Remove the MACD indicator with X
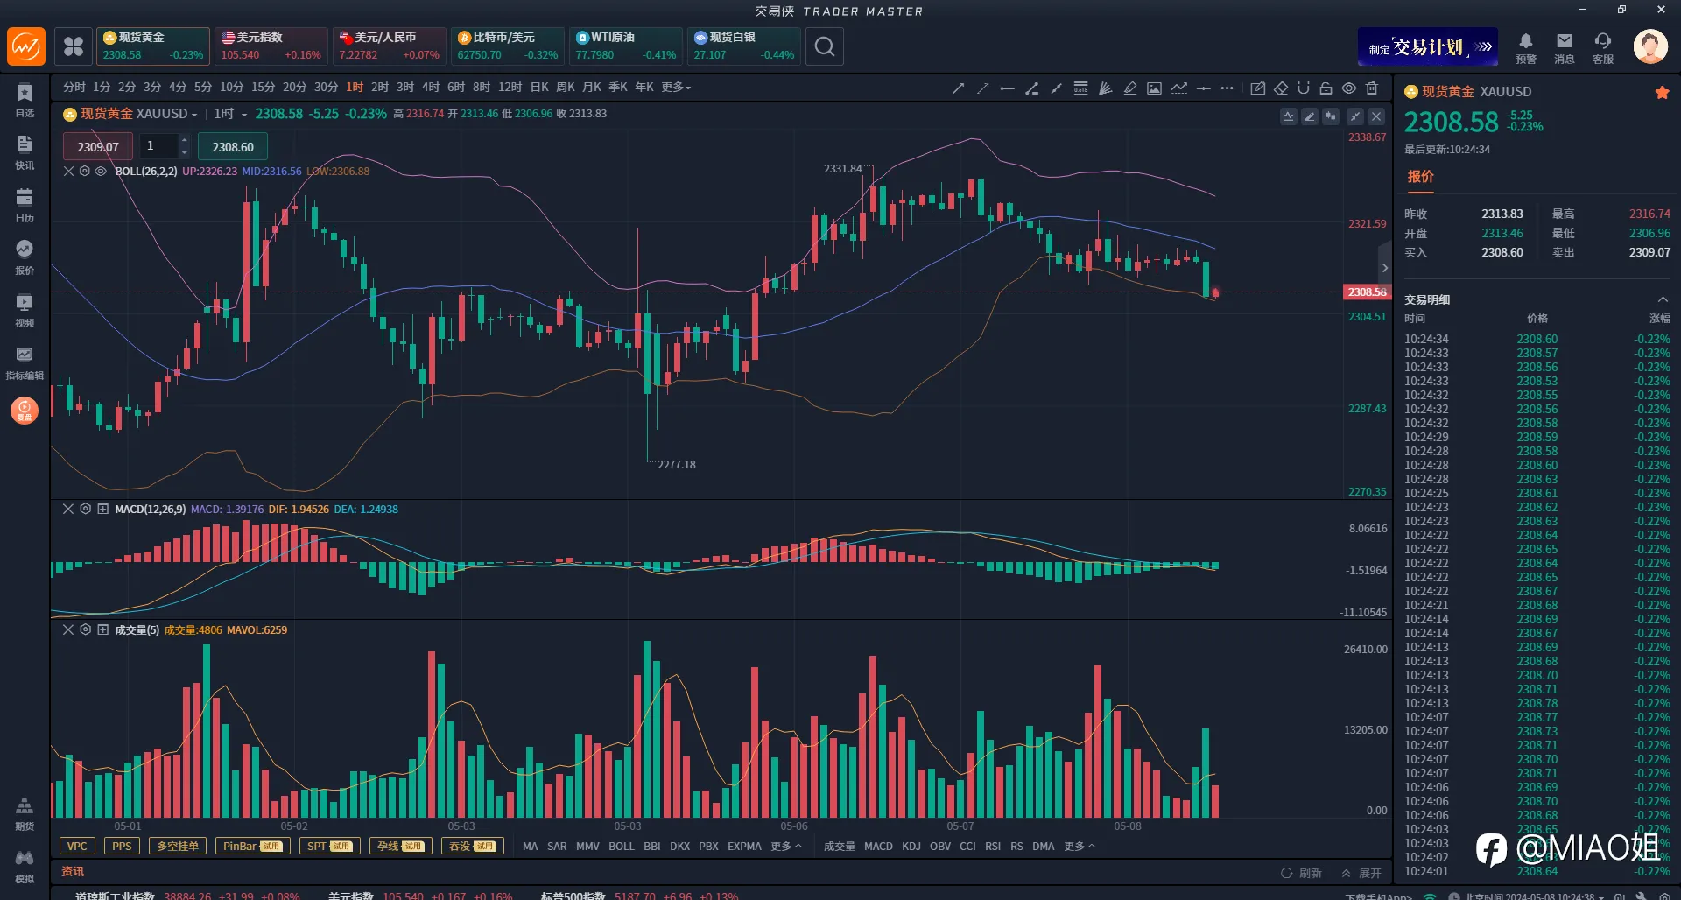Image resolution: width=1681 pixels, height=900 pixels. click(x=68, y=509)
